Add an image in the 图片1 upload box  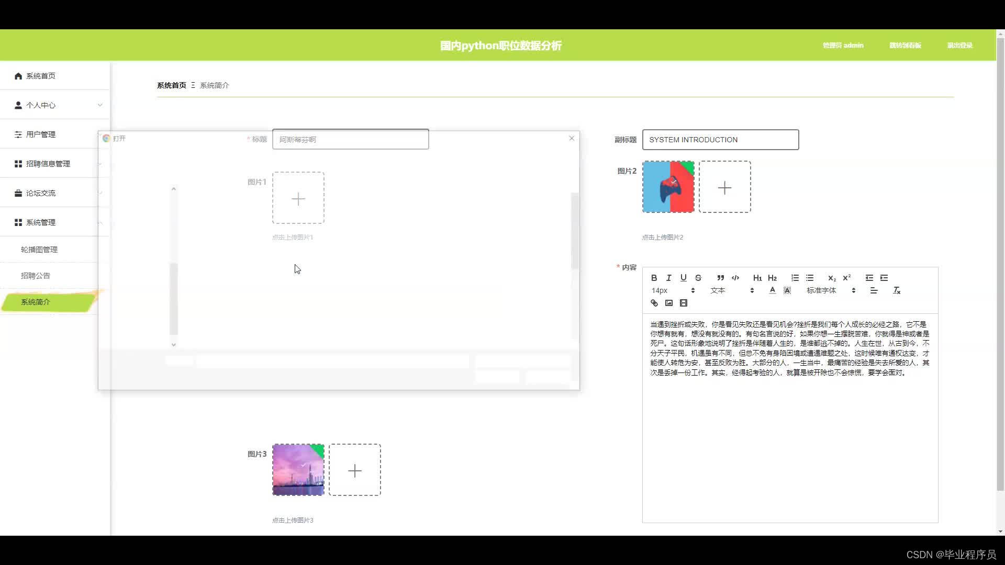click(x=298, y=198)
